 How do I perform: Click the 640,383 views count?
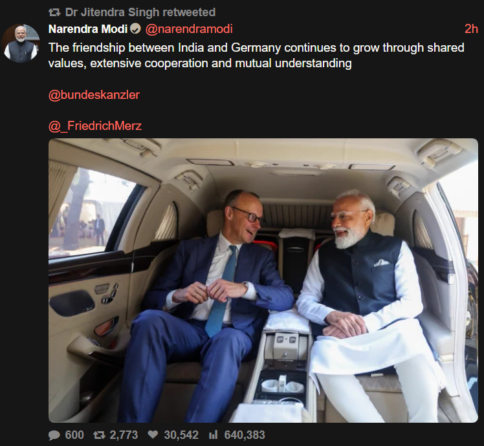click(x=245, y=435)
